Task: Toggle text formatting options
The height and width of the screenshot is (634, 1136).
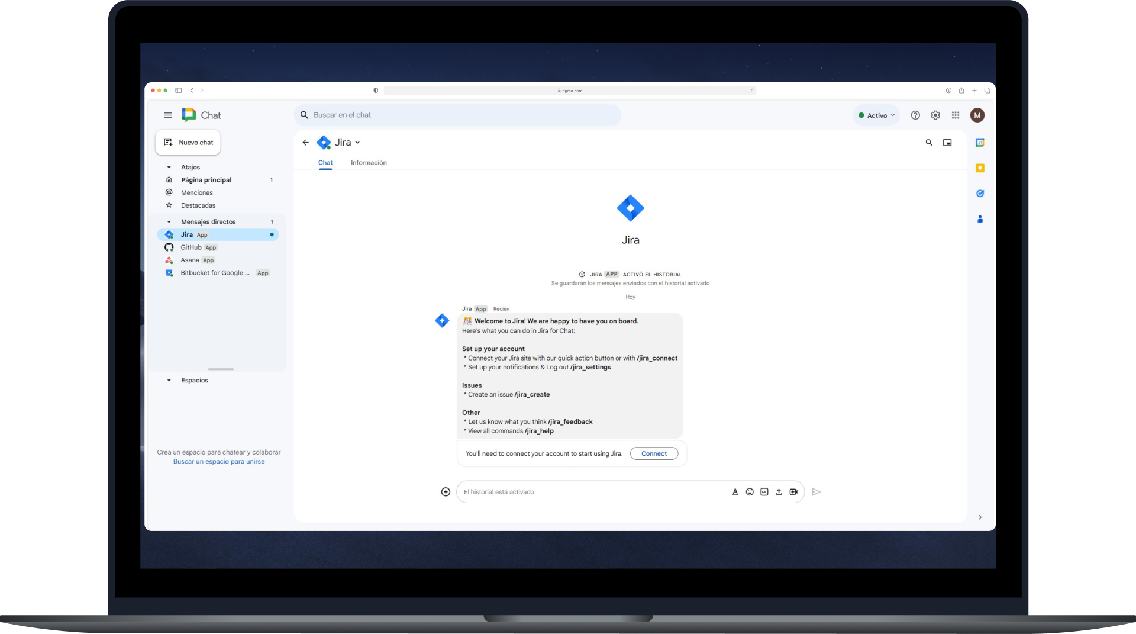Action: pyautogui.click(x=735, y=492)
